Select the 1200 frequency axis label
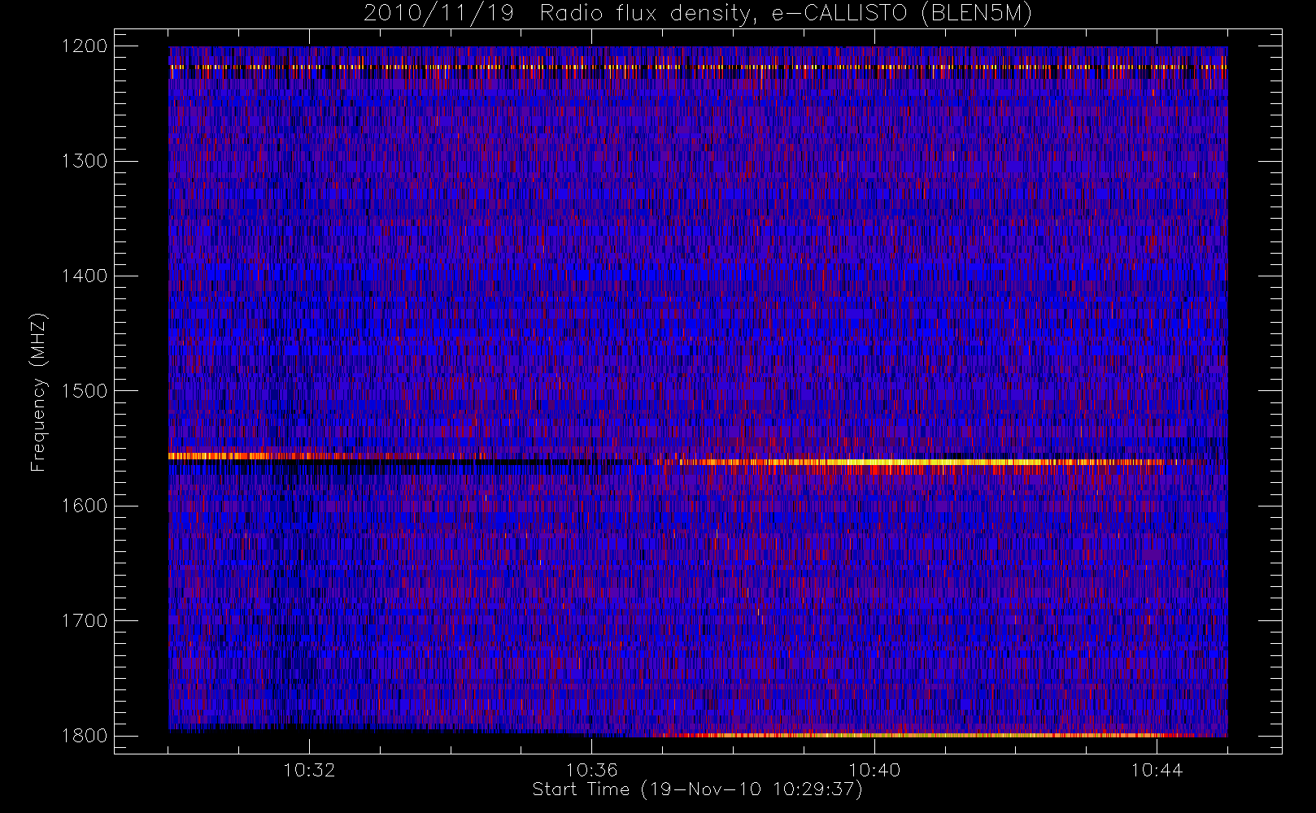 85,46
